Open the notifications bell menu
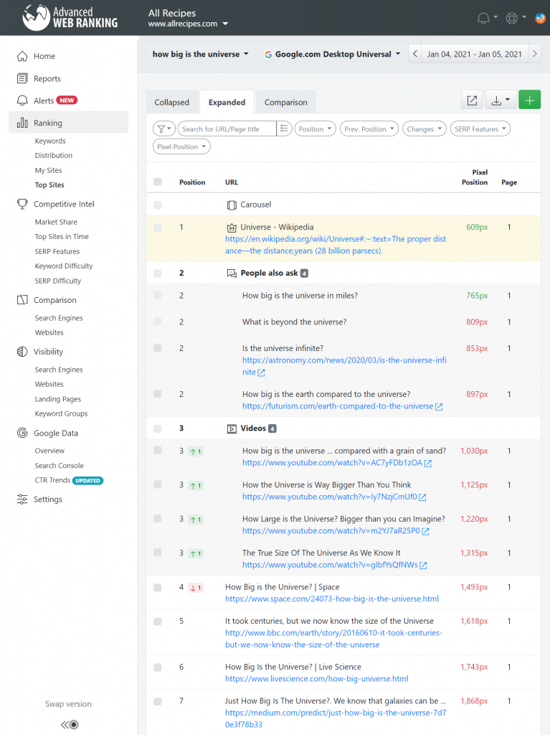The height and width of the screenshot is (735, 550). (x=487, y=18)
